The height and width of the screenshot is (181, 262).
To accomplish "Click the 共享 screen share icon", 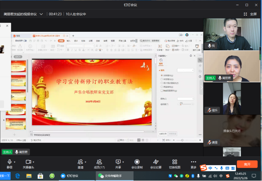I will point(118,162).
